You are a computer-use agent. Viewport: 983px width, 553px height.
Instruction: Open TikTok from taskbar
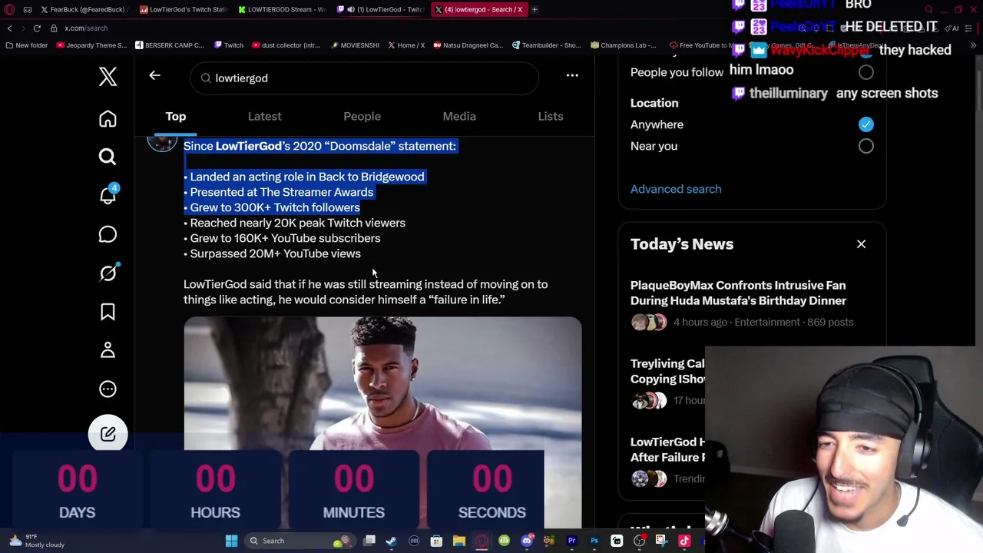click(684, 541)
